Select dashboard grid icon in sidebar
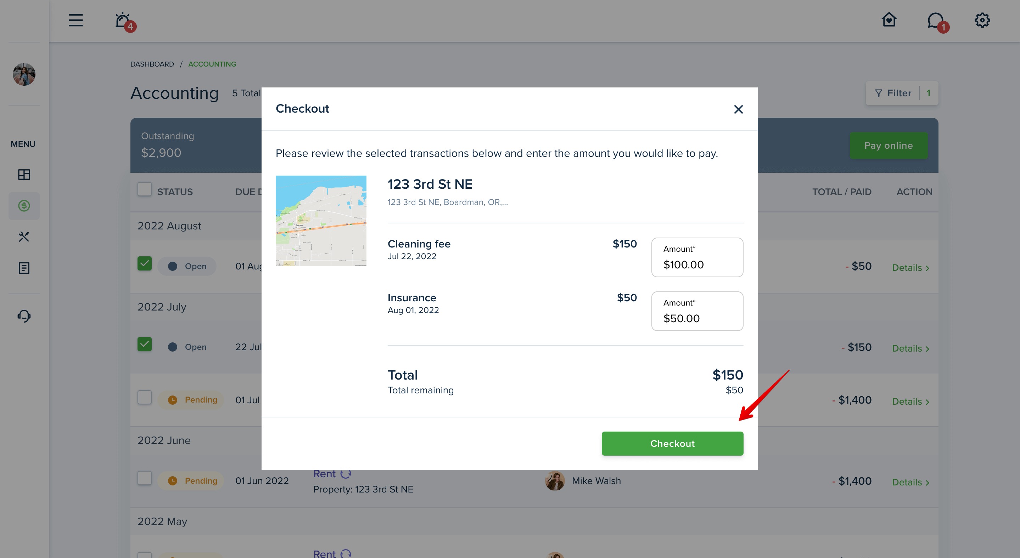The height and width of the screenshot is (558, 1020). pos(24,175)
